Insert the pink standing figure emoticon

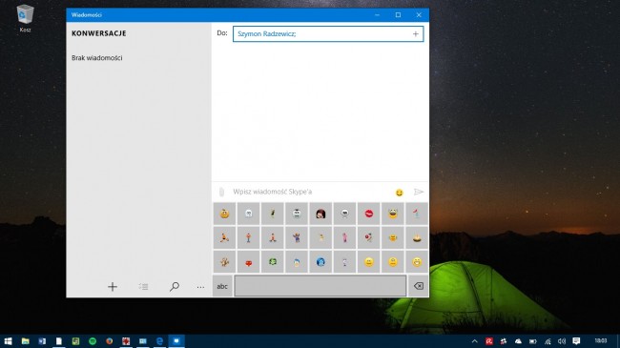pos(344,237)
